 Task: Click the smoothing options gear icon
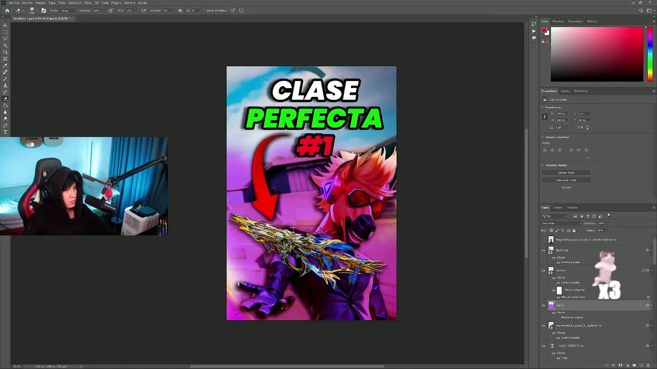(180, 10)
